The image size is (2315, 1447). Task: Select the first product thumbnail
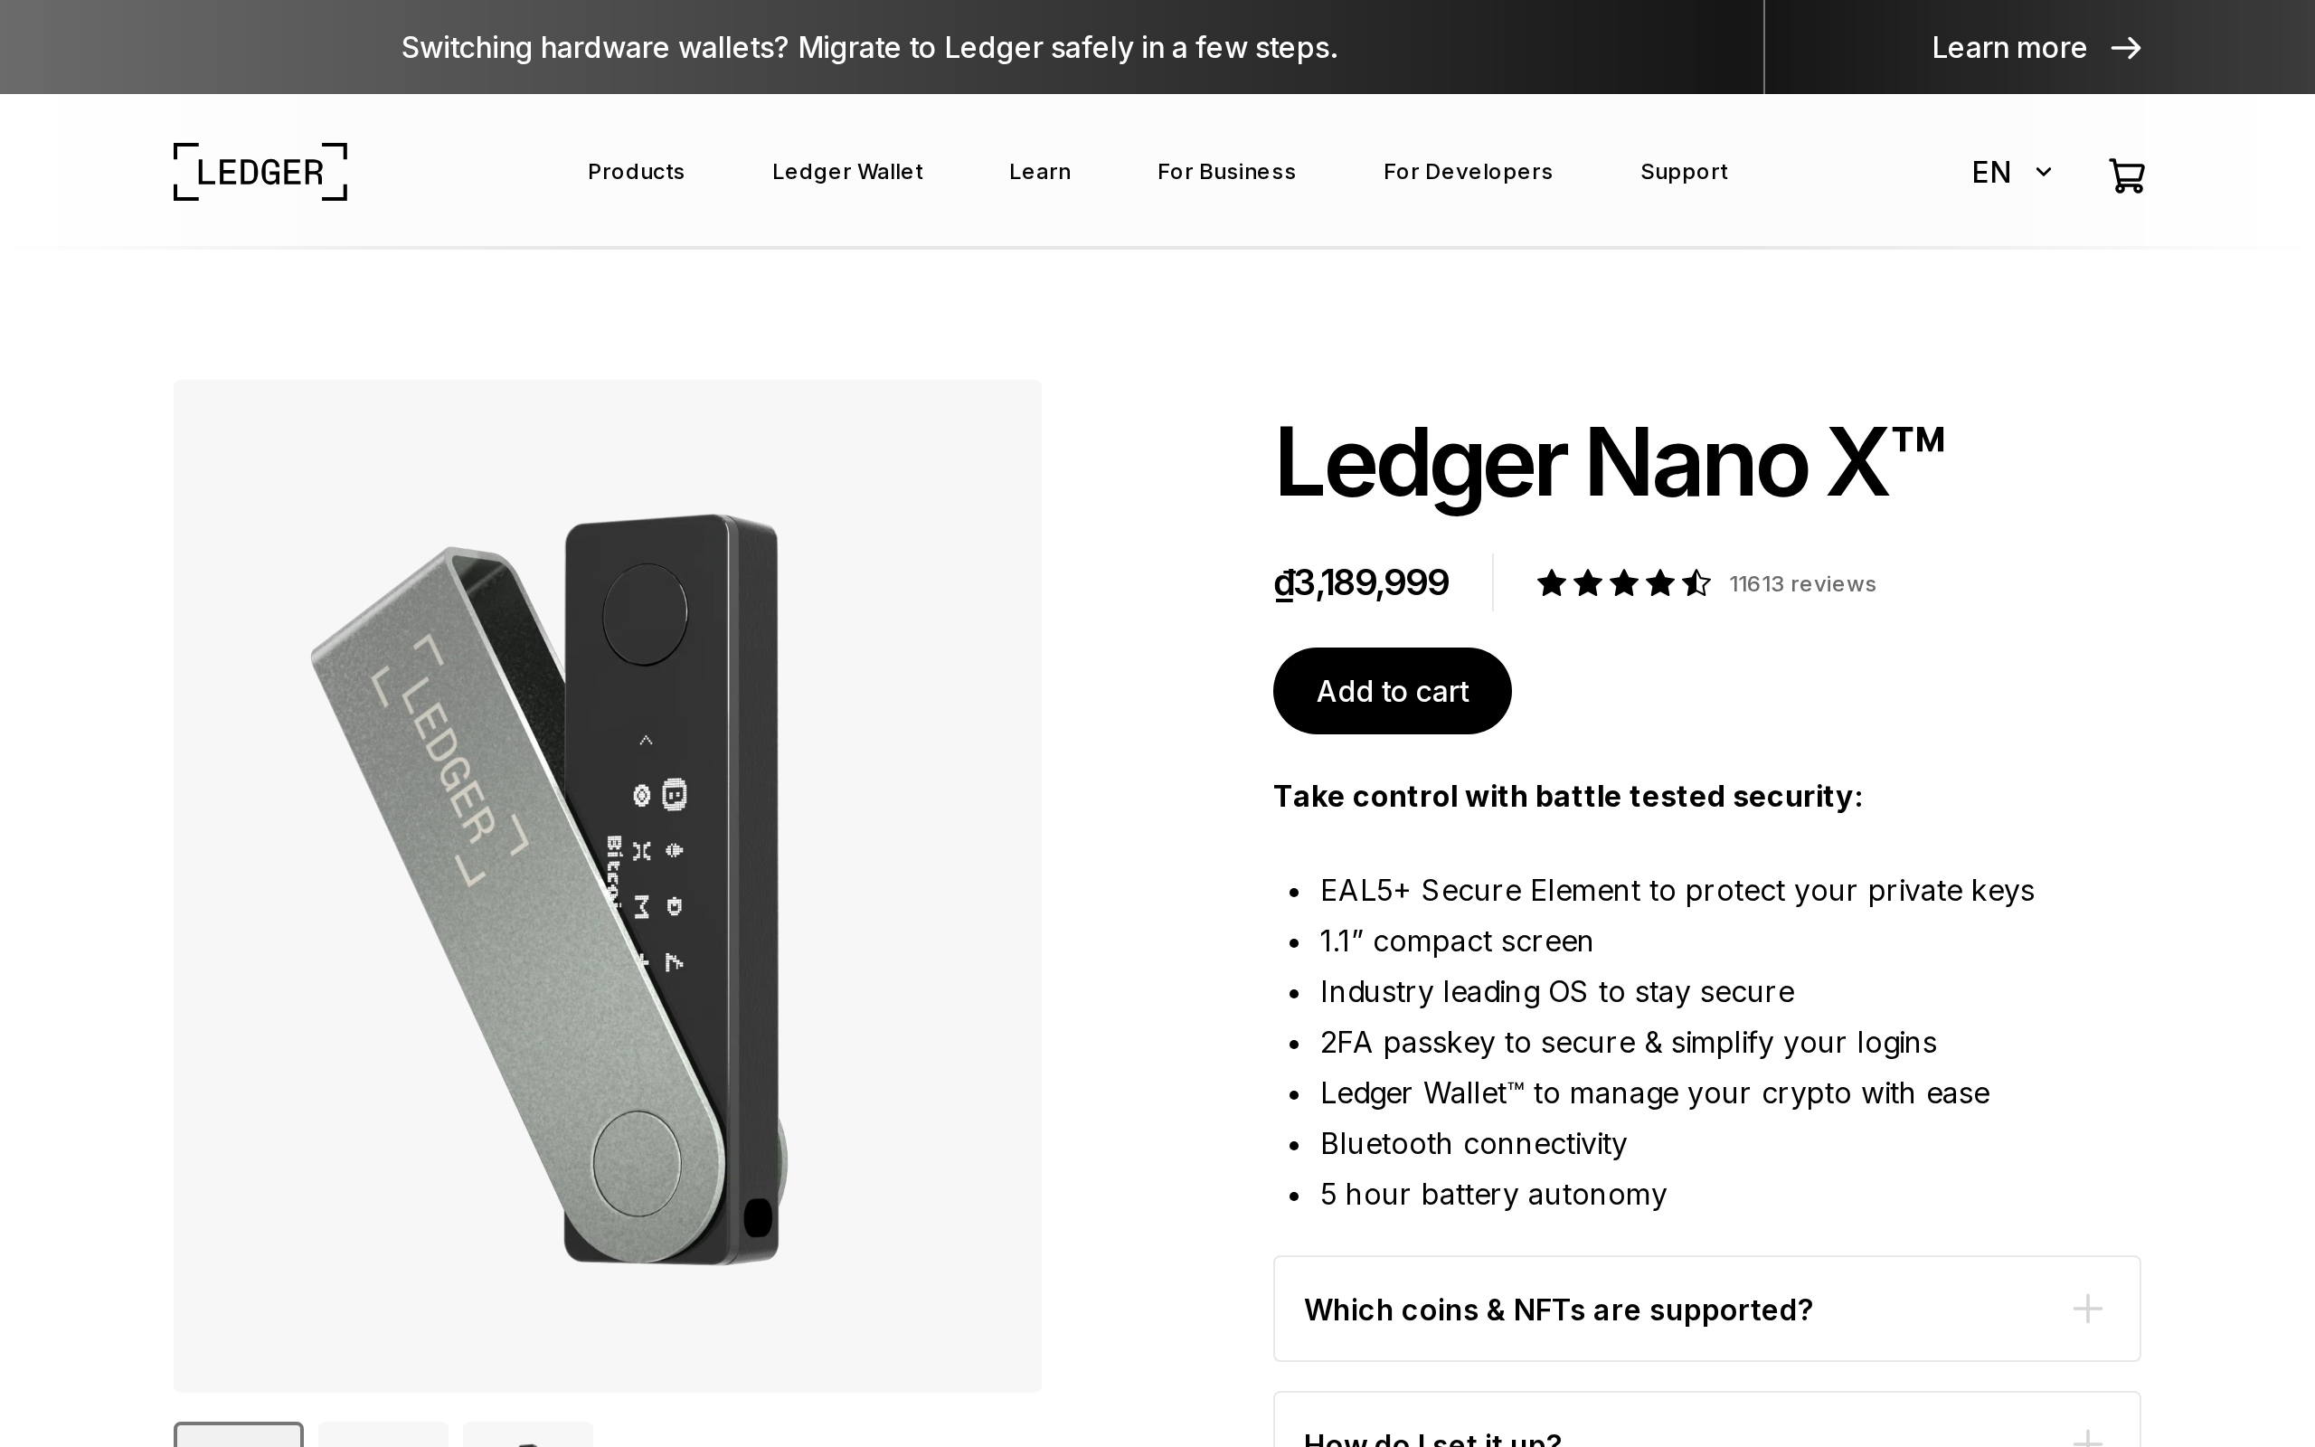238,1434
